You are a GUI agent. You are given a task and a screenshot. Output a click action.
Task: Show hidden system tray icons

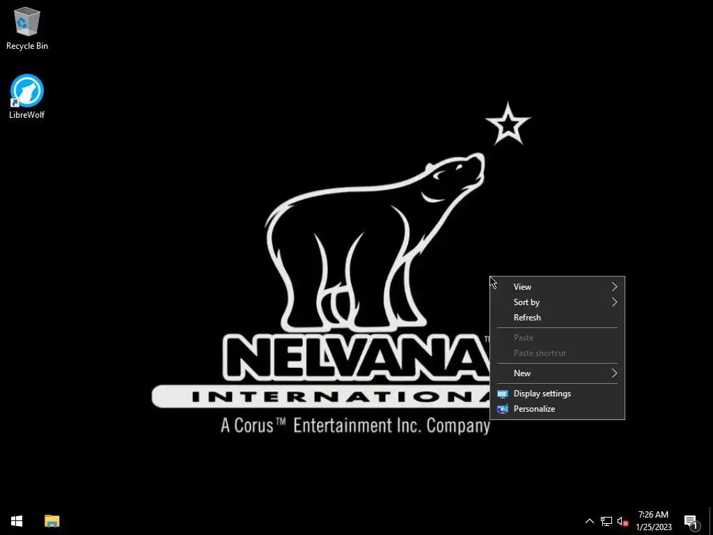pos(589,521)
